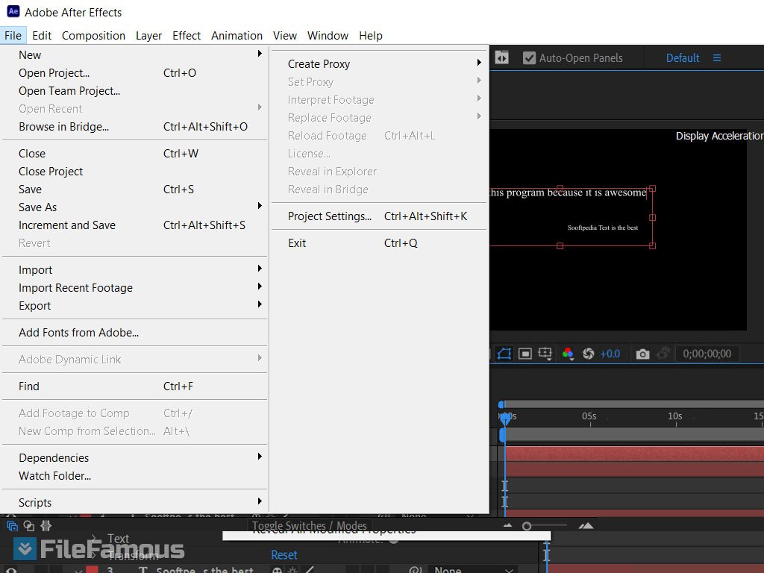
Task: Open the File menu
Action: (x=13, y=36)
